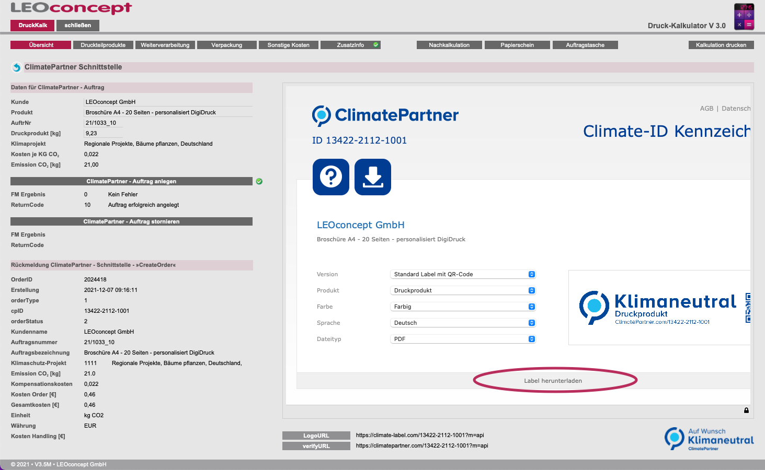Click the Kunde field LEOconcept GmbH

click(168, 102)
